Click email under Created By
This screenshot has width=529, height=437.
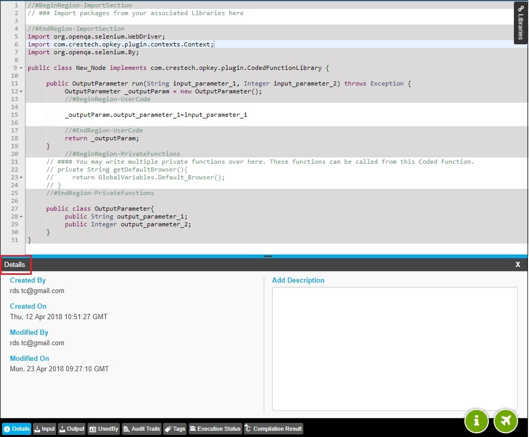coord(37,290)
